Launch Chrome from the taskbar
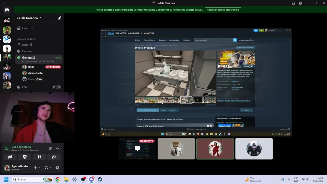The height and width of the screenshot is (184, 327). tap(57, 179)
